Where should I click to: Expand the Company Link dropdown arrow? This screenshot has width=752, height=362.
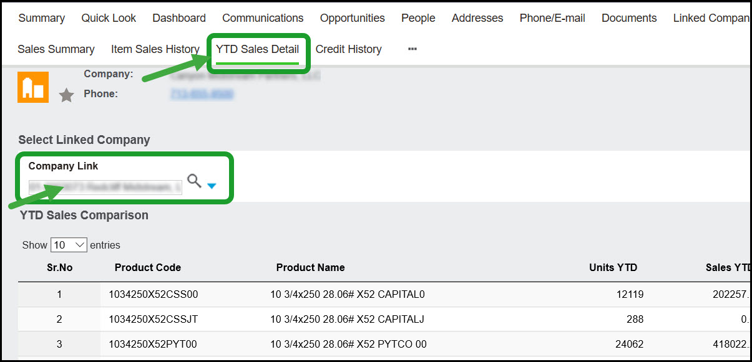[x=212, y=186]
